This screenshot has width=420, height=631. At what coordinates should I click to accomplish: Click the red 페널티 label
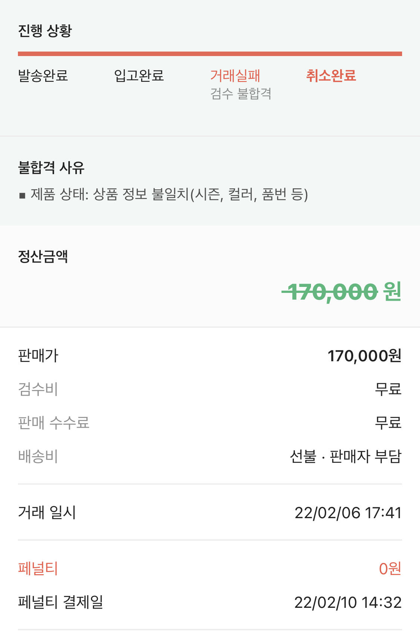coord(38,569)
